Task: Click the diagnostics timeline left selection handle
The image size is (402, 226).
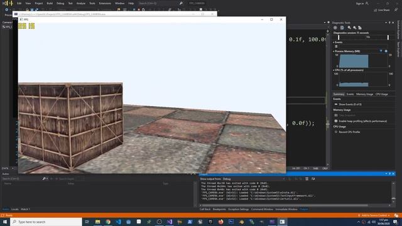Action: (x=339, y=38)
